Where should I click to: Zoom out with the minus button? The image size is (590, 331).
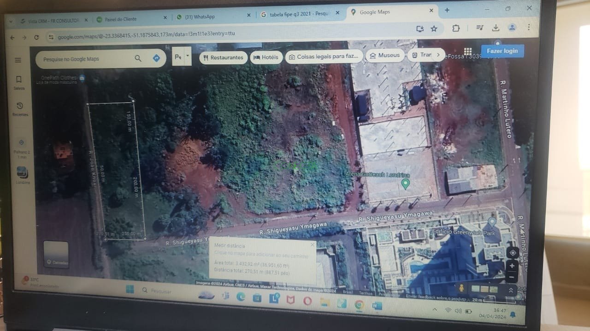[512, 277]
